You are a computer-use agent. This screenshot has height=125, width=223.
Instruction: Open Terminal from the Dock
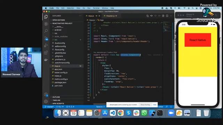[160, 113]
